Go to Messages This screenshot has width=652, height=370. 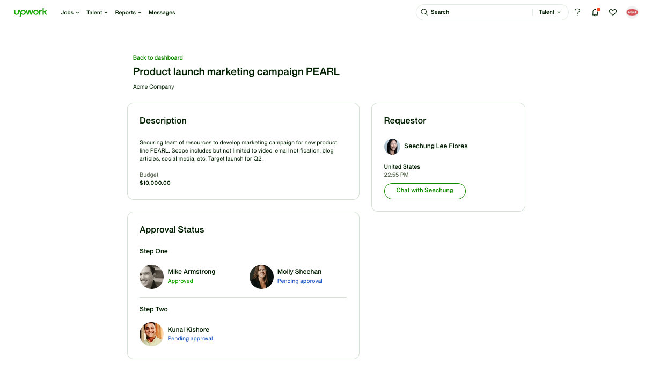click(x=162, y=12)
